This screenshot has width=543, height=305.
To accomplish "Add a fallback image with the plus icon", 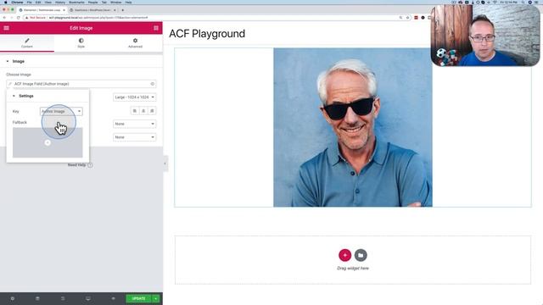I will coord(48,142).
